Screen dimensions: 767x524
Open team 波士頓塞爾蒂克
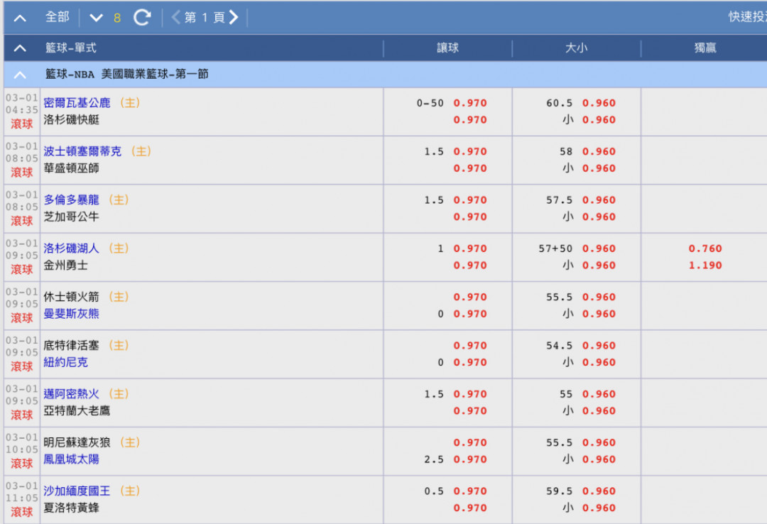coord(82,151)
